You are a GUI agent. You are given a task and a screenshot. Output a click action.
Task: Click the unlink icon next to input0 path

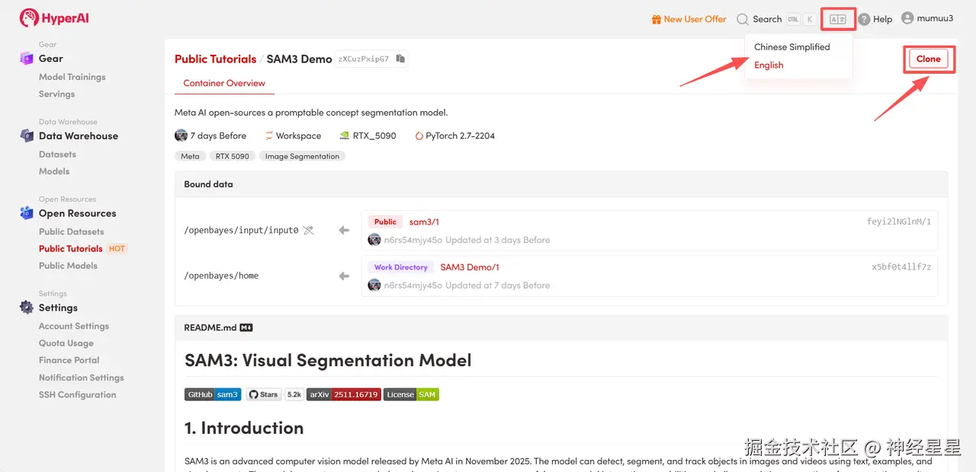point(308,230)
